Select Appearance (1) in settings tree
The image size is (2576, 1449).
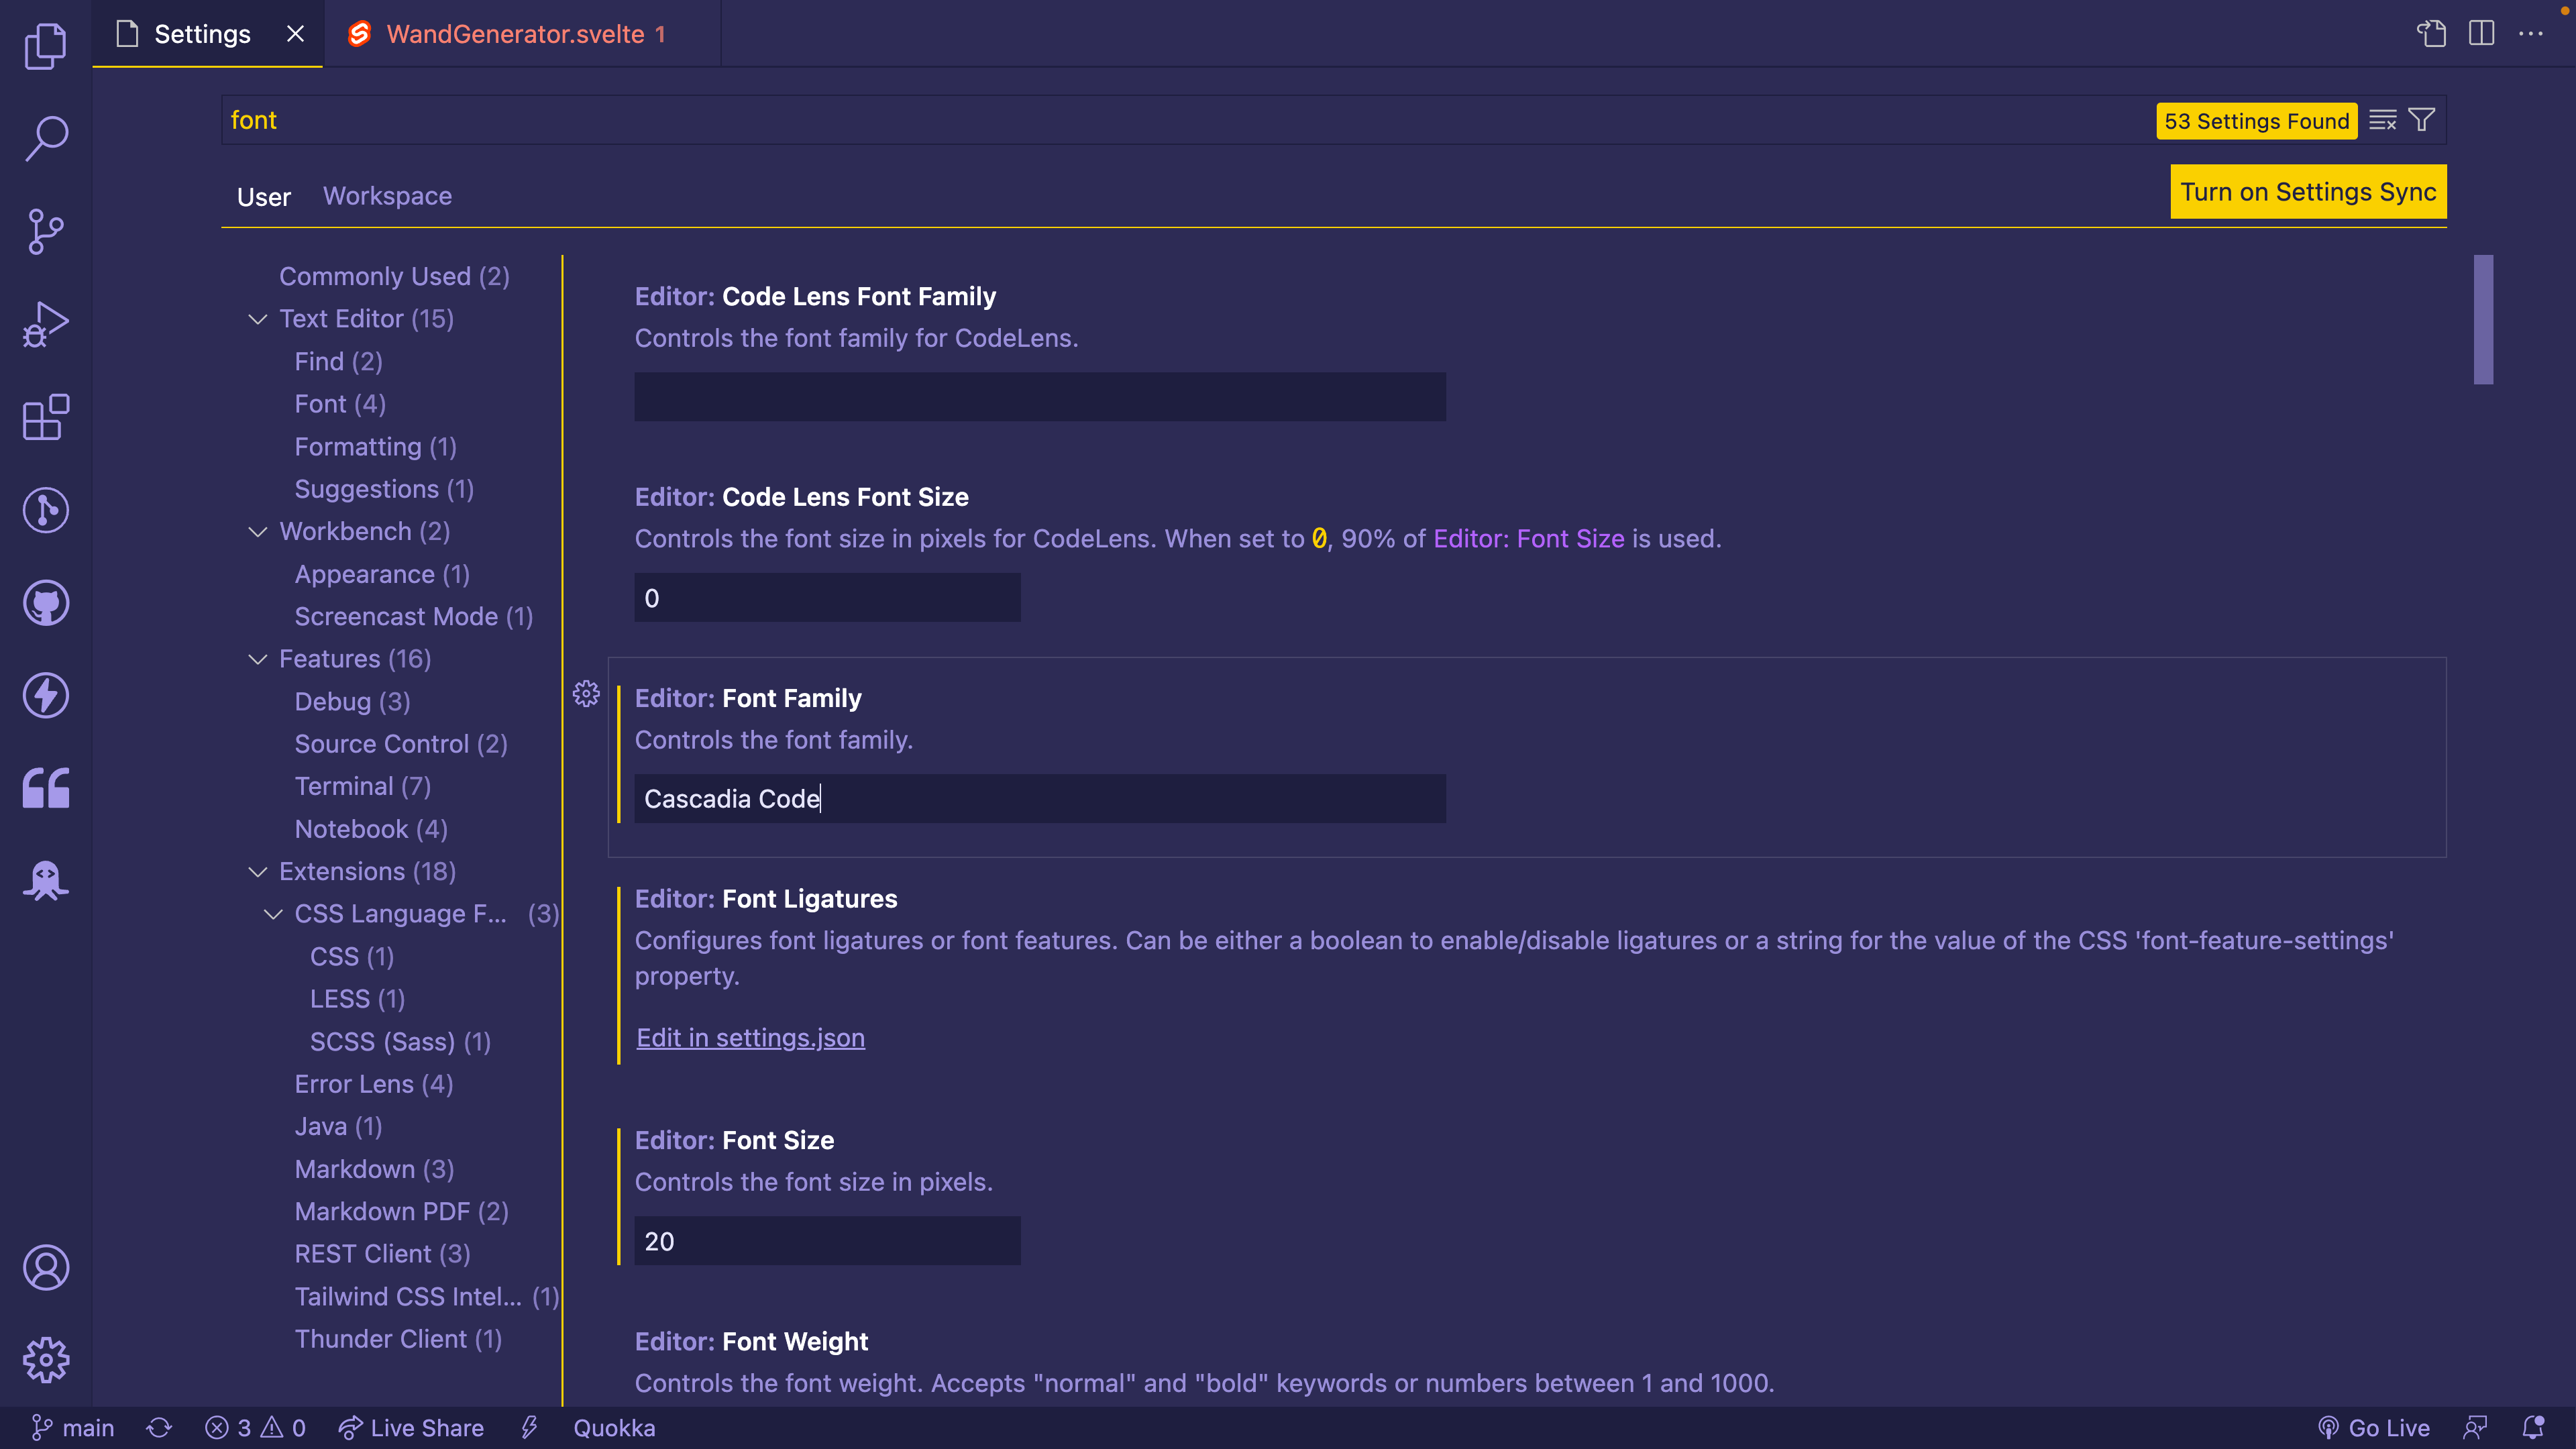(382, 574)
